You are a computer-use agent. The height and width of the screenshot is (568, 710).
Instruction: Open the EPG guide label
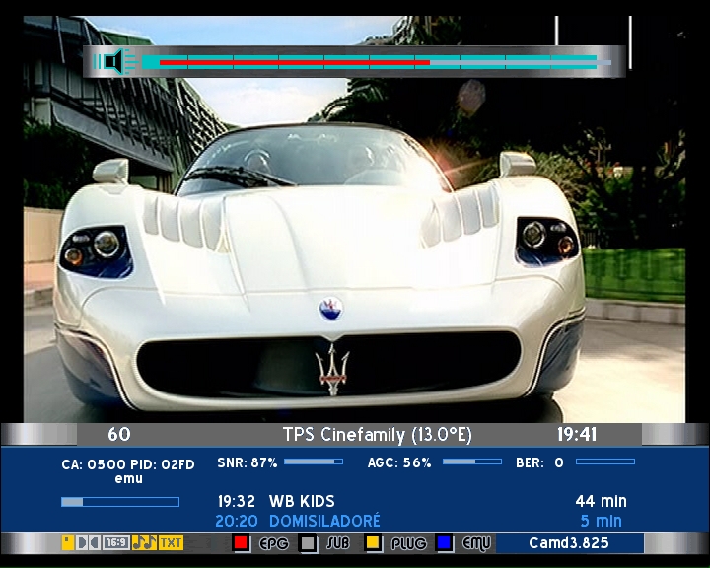(x=273, y=543)
